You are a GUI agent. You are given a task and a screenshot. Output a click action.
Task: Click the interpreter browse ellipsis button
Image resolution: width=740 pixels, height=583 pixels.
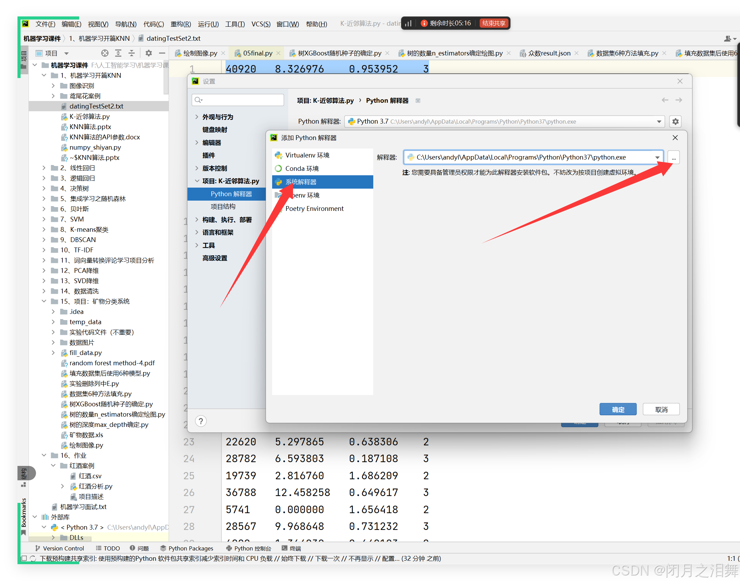(x=674, y=157)
